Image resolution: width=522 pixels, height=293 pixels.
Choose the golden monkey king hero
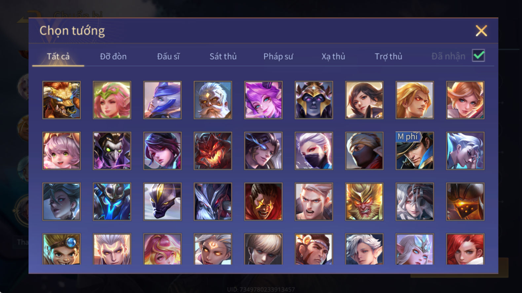(364, 202)
